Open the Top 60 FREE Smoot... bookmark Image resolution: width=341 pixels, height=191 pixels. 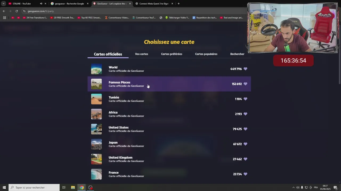pos(90,18)
